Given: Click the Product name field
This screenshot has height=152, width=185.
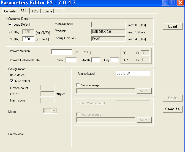Looking at the screenshot, I should coord(108,31).
